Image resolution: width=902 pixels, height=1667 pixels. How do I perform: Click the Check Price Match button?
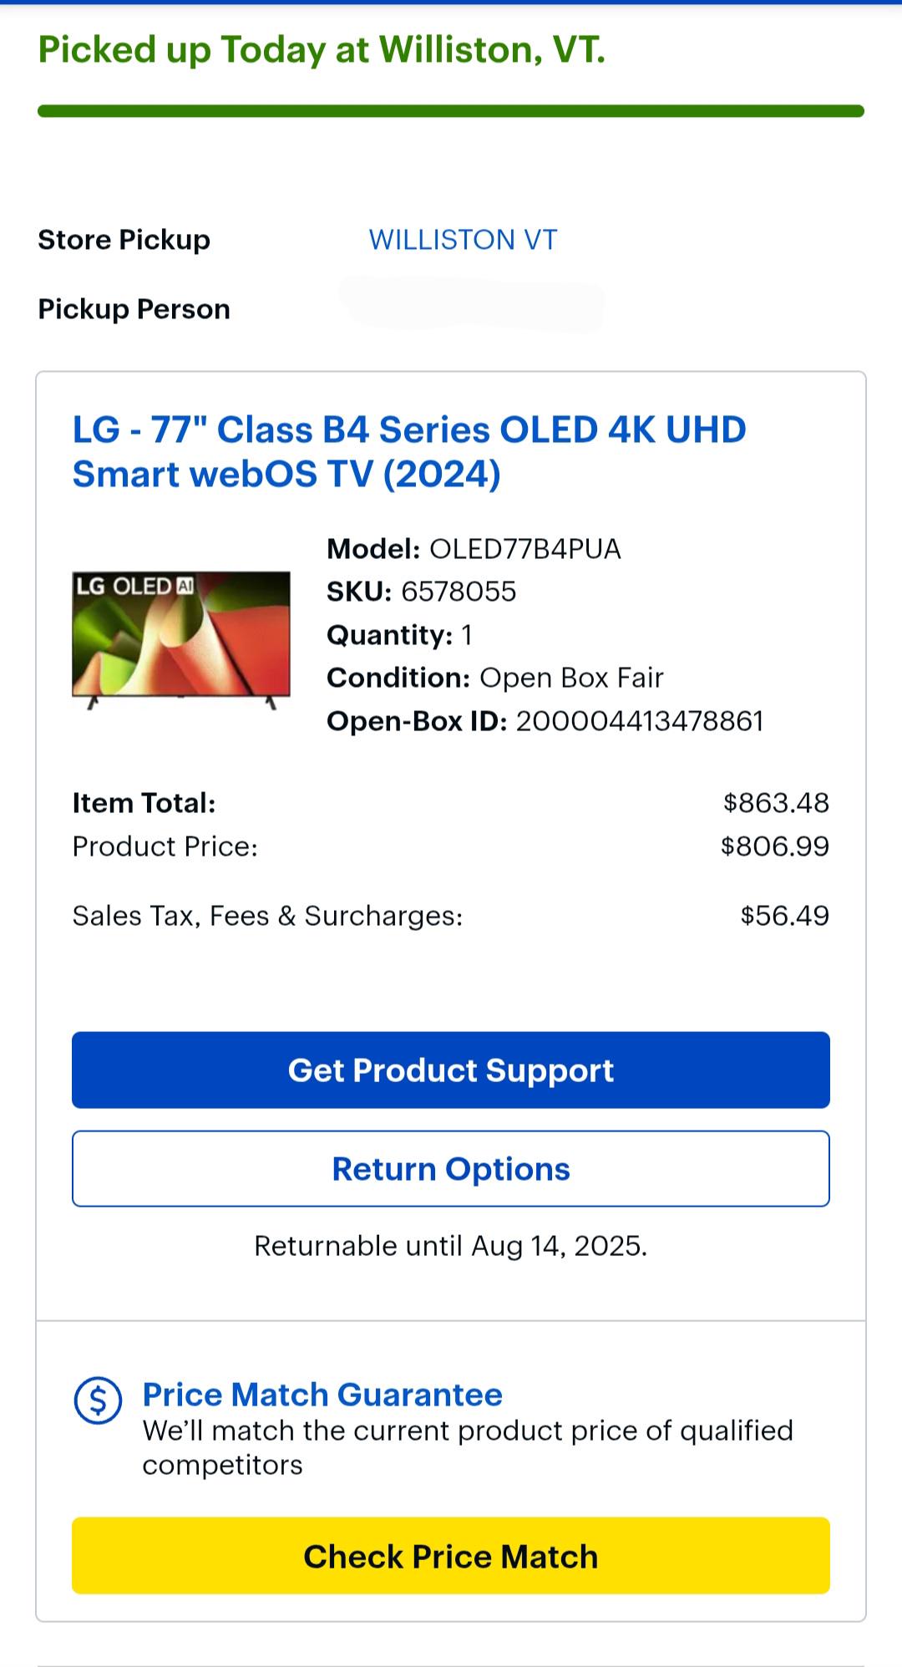(451, 1557)
